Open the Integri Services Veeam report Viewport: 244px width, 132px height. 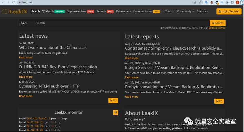pos(174,67)
